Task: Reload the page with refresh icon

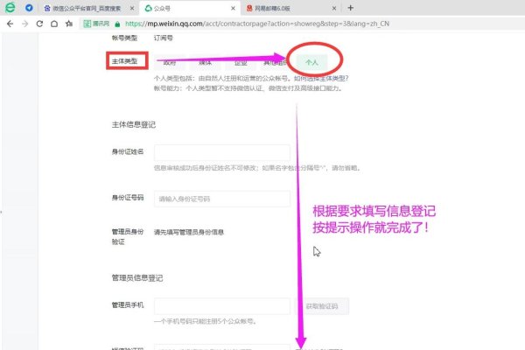Action: (39, 24)
